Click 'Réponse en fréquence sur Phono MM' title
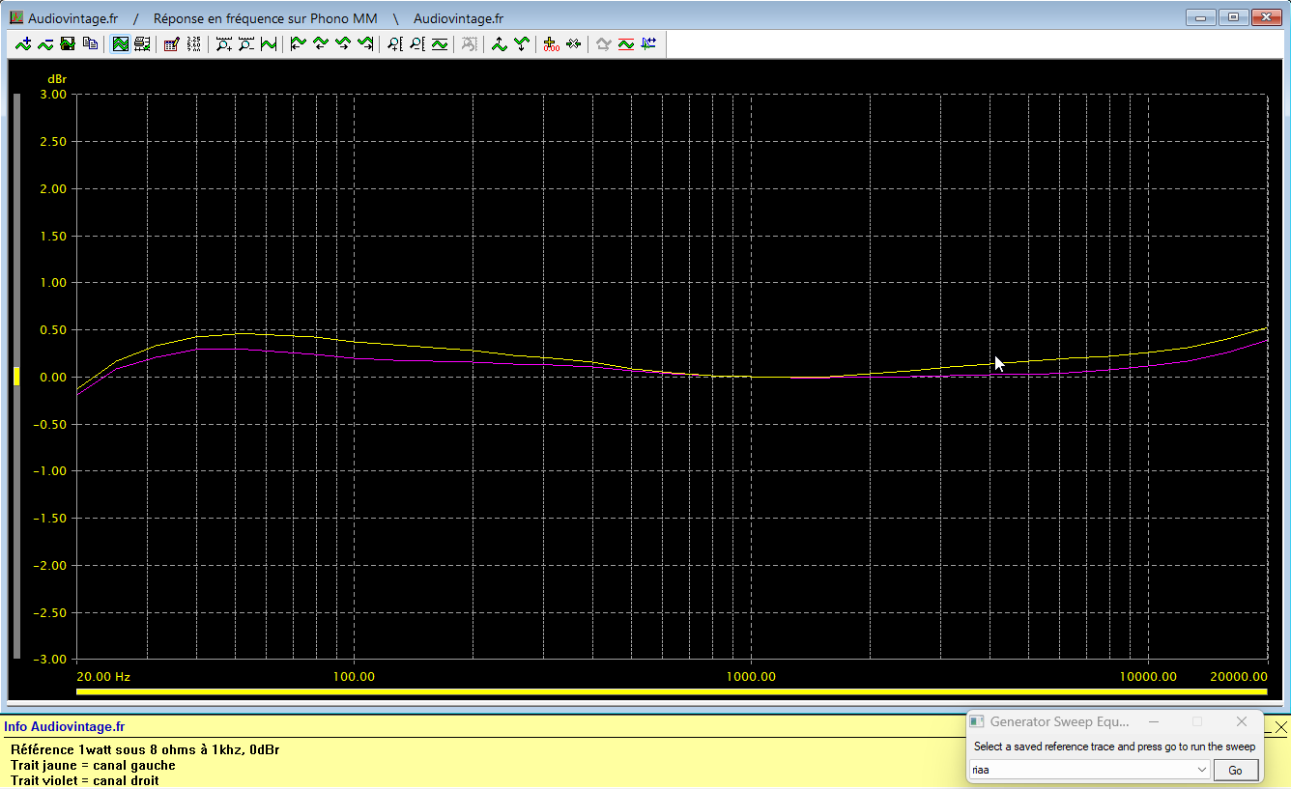Image resolution: width=1291 pixels, height=789 pixels. click(x=266, y=18)
